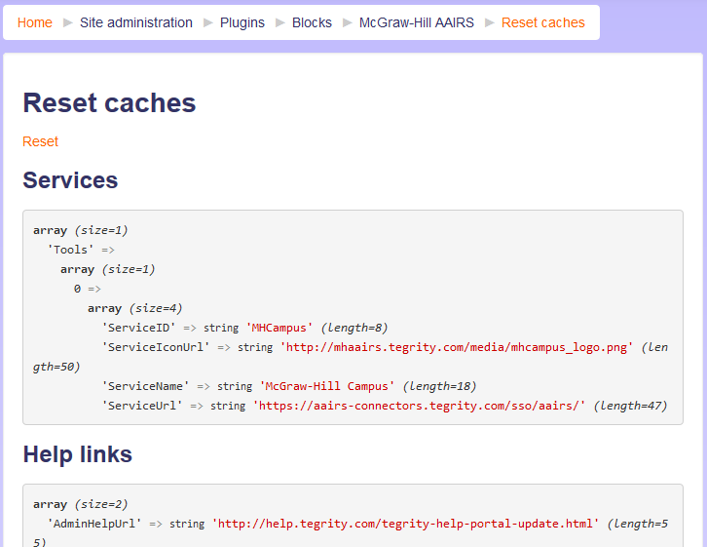Click the arrow separator after Home

tap(67, 22)
